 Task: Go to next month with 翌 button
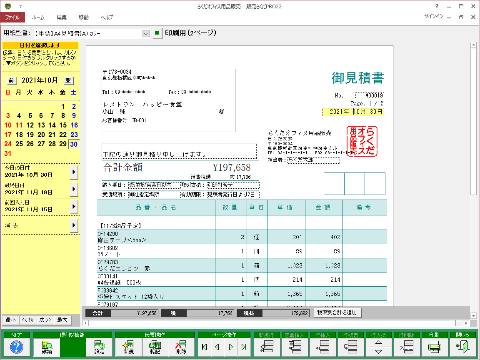tap(68, 80)
